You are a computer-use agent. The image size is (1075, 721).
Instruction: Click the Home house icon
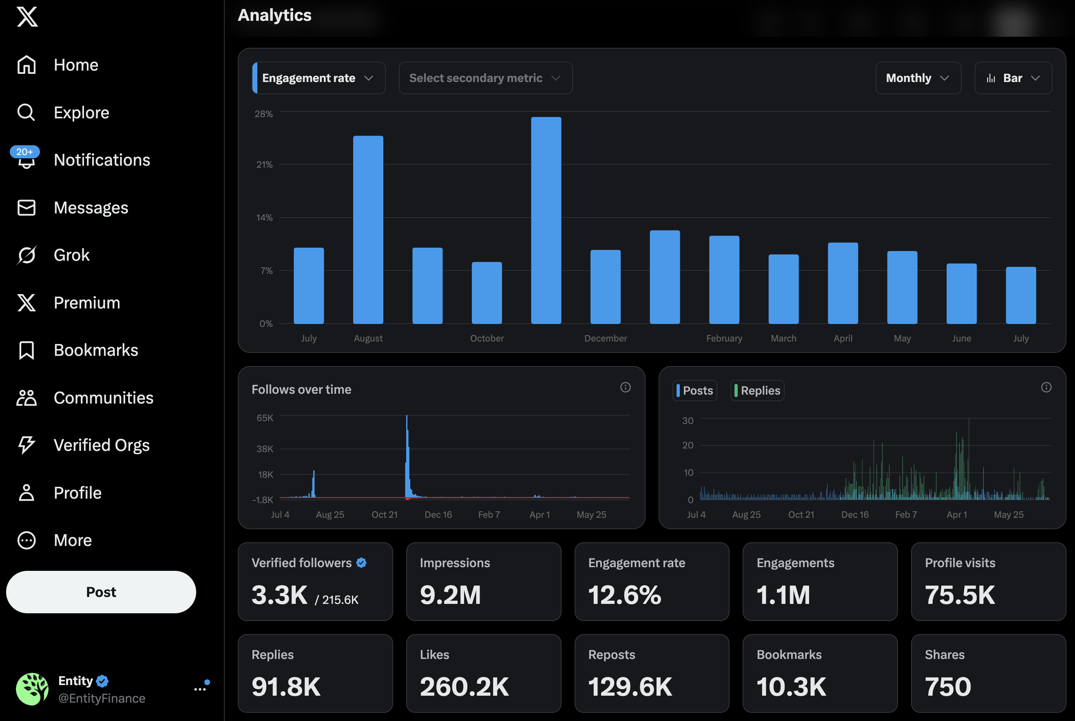tap(26, 65)
